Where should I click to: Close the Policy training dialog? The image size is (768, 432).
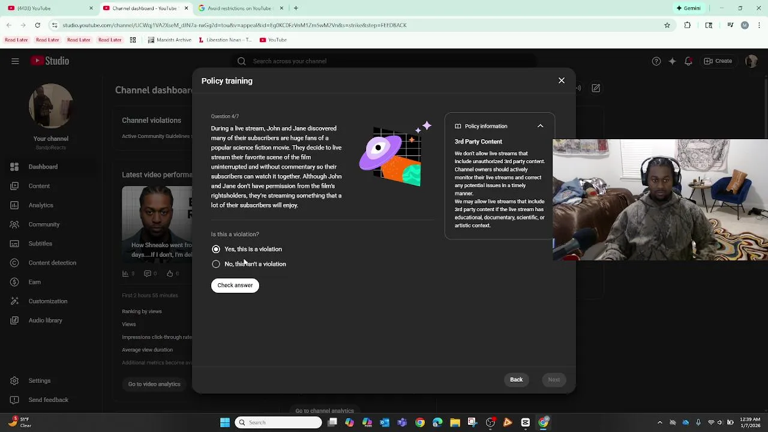tap(562, 80)
